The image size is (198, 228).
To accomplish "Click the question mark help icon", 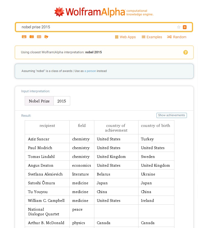I will pyautogui.click(x=185, y=52).
